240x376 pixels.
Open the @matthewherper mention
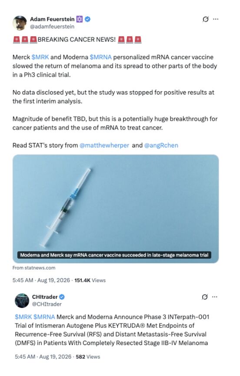tap(104, 145)
